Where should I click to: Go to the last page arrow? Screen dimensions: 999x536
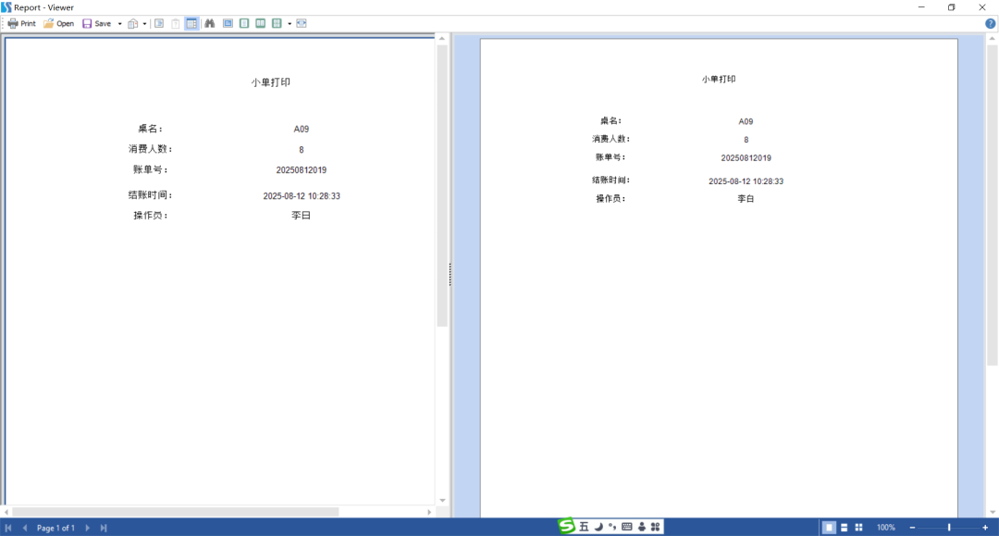click(x=104, y=528)
